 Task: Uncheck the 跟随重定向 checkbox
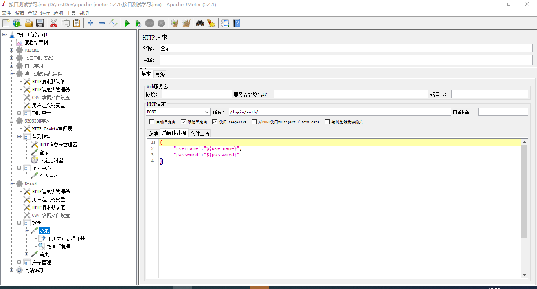pyautogui.click(x=184, y=122)
